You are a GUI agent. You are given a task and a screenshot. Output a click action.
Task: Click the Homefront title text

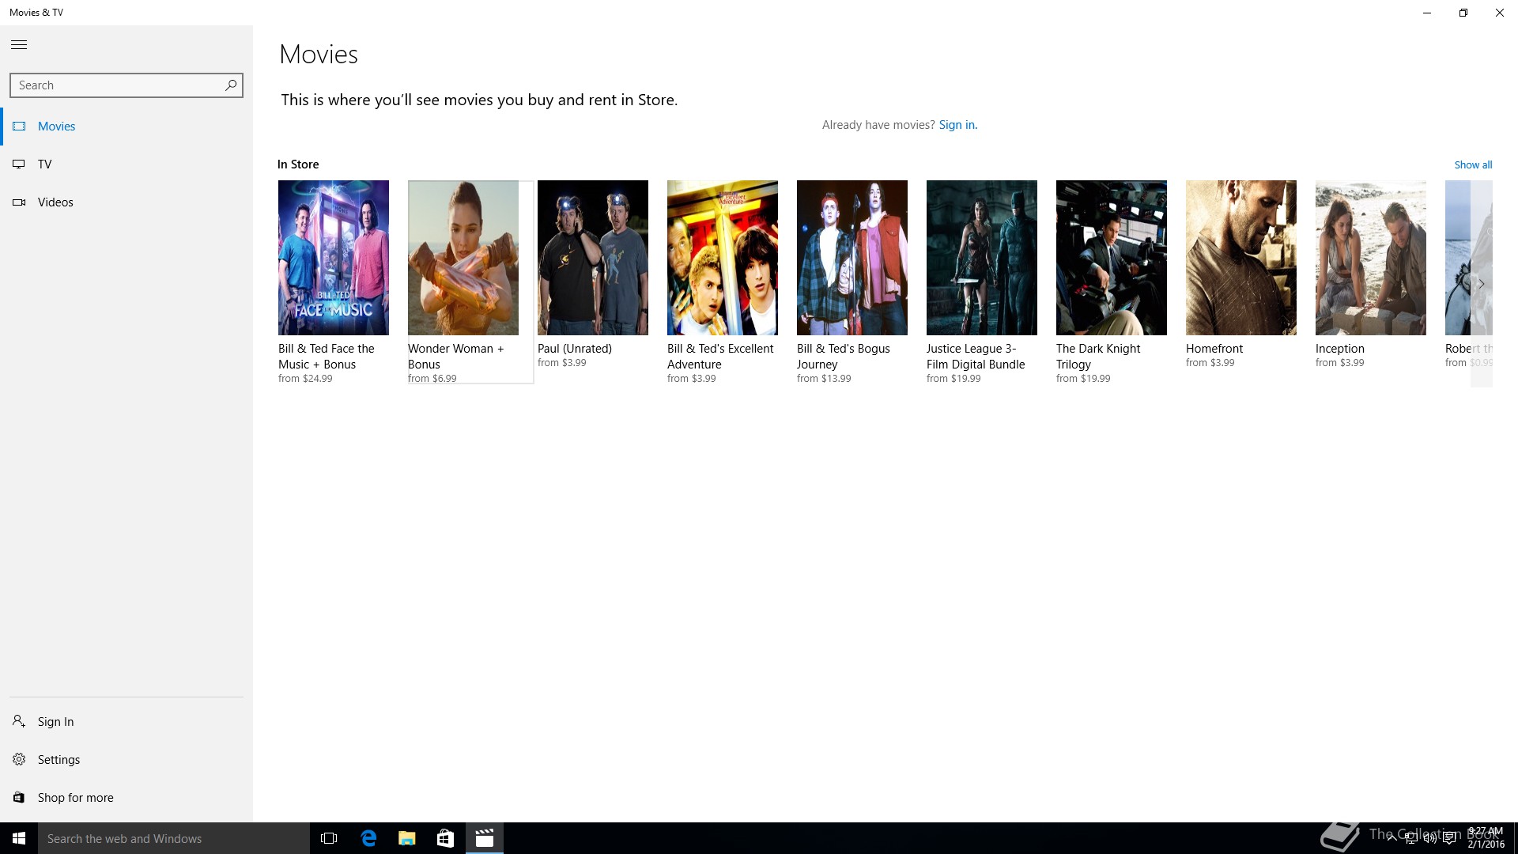coord(1214,349)
